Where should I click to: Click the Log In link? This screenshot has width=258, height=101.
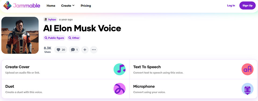231,6
